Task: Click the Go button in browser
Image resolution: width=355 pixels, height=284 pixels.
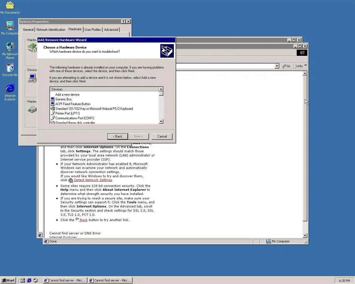Action: coord(286,66)
